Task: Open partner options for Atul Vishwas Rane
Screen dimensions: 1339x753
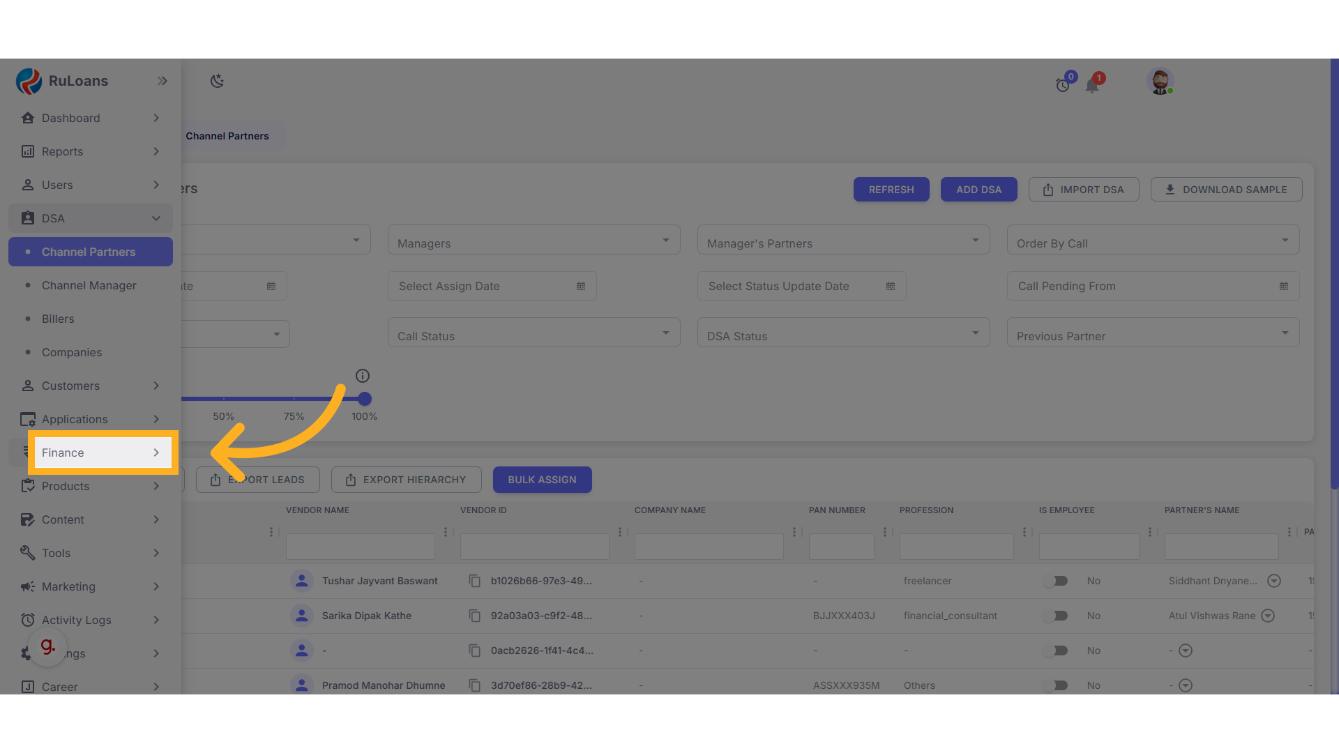Action: (1269, 616)
